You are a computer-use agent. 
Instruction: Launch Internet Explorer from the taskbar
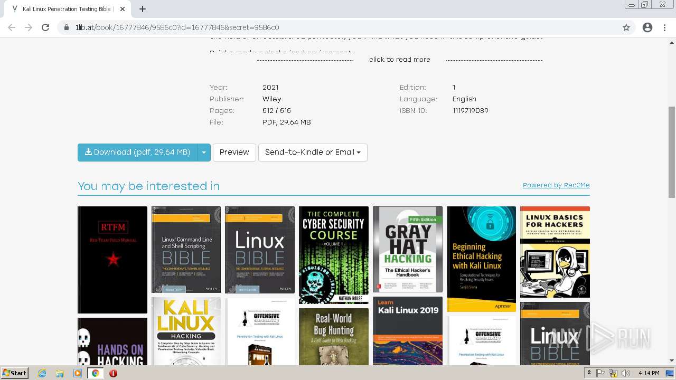pos(42,373)
